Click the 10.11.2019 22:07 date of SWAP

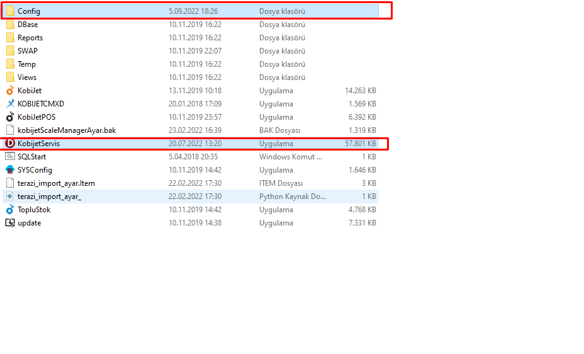tap(195, 51)
